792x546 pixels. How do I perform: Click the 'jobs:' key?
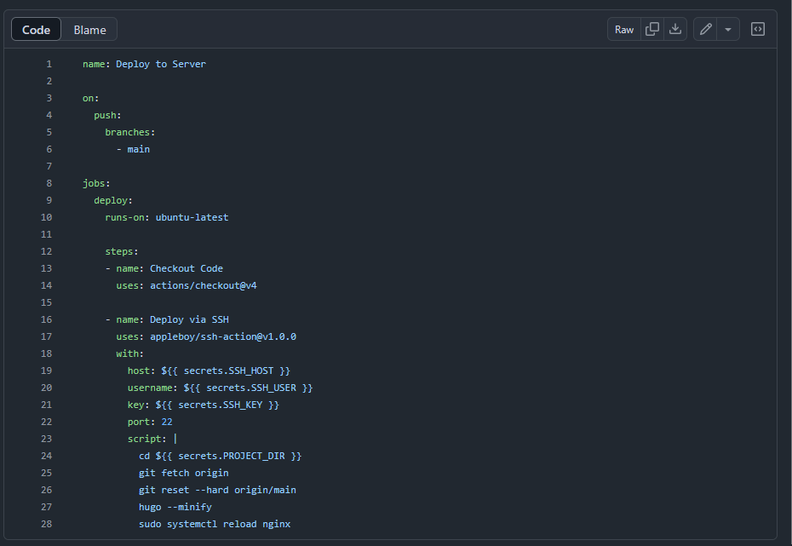(96, 183)
